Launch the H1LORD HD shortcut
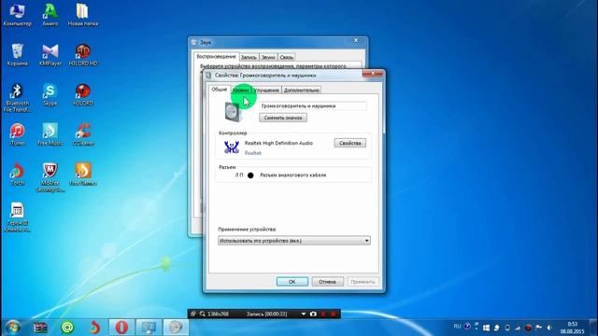Image resolution: width=598 pixels, height=336 pixels. 83,54
